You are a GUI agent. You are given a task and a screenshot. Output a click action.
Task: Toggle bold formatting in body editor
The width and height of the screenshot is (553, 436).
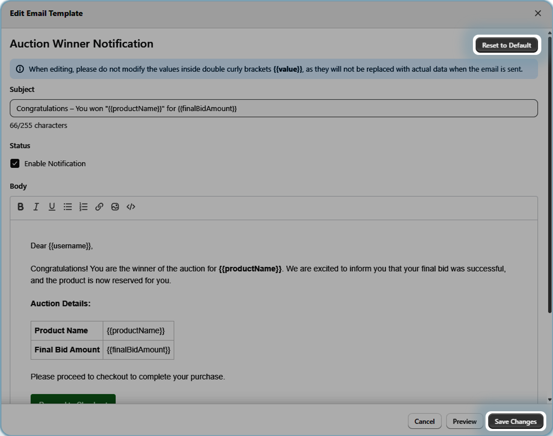point(21,207)
